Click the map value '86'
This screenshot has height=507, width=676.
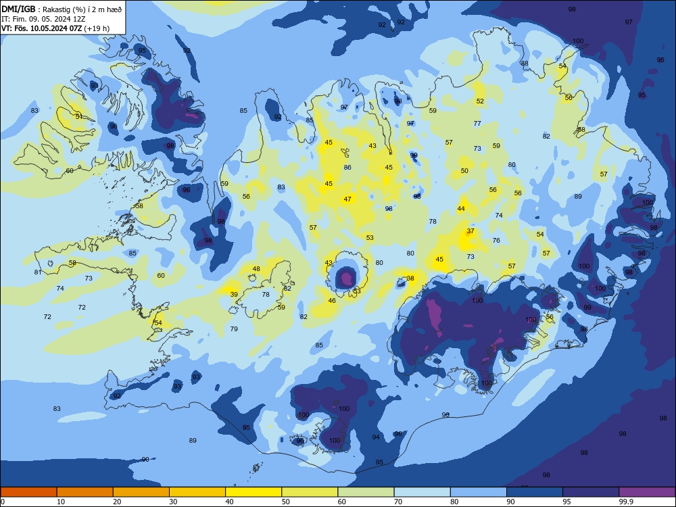click(x=347, y=168)
